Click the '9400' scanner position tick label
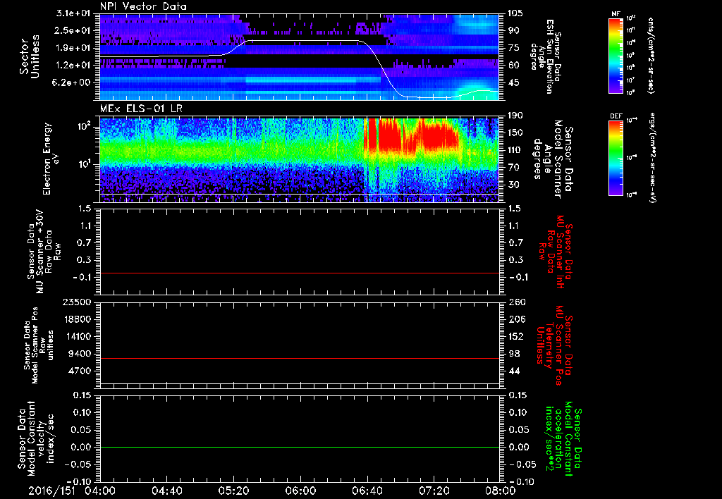 click(x=80, y=354)
